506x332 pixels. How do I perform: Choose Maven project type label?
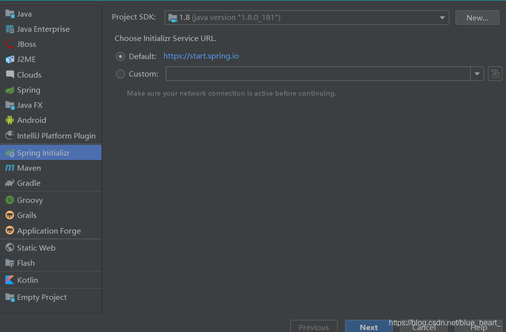click(x=29, y=168)
